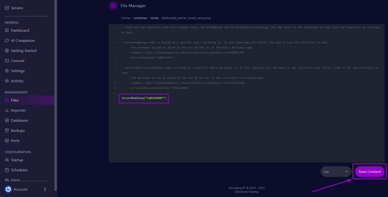The image size is (388, 197).
Task: Open the Activity menu item
Action: pos(17,81)
